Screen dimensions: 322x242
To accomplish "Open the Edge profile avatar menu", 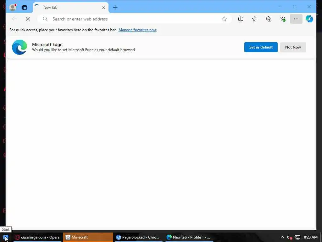I will coord(13,8).
